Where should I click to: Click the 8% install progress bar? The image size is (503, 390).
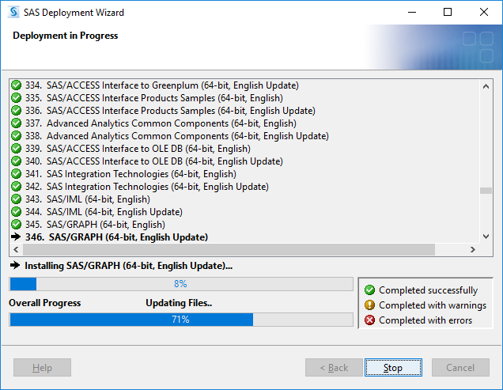[181, 284]
